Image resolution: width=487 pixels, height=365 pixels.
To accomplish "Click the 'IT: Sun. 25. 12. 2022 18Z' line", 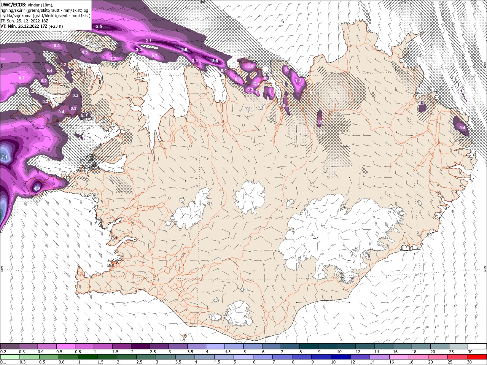I will tap(25, 21).
